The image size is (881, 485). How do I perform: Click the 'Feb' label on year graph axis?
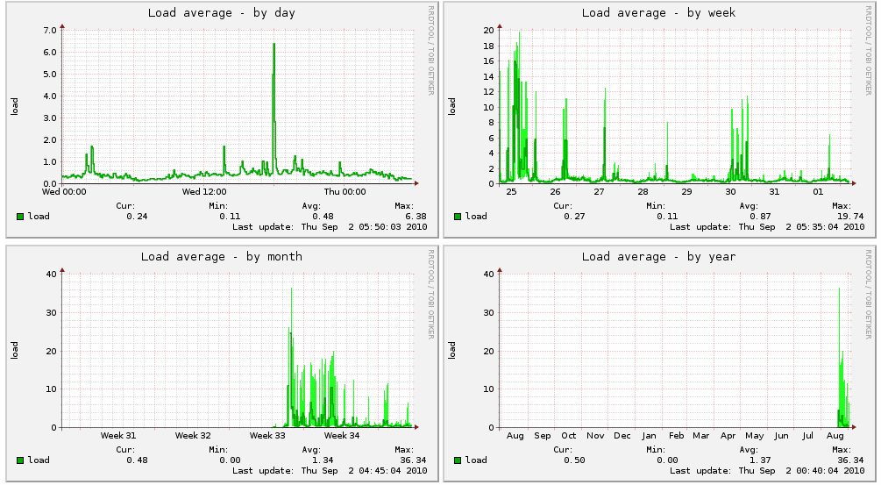click(676, 436)
